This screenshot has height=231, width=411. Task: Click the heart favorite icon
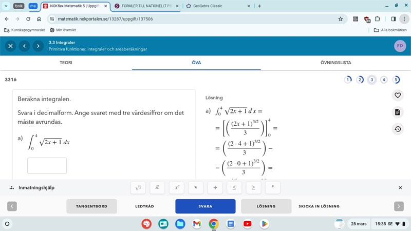[397, 95]
